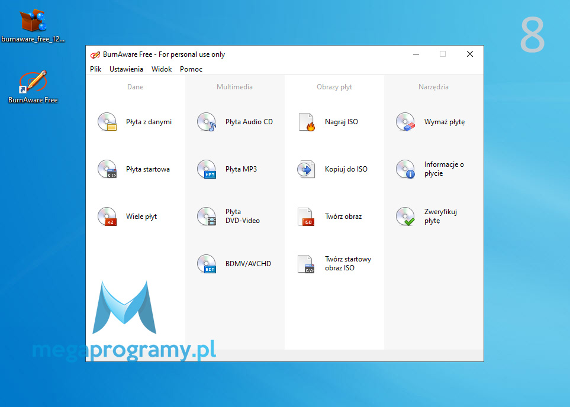Image resolution: width=570 pixels, height=407 pixels.
Task: Click the Twórz obraz label
Action: click(x=343, y=217)
